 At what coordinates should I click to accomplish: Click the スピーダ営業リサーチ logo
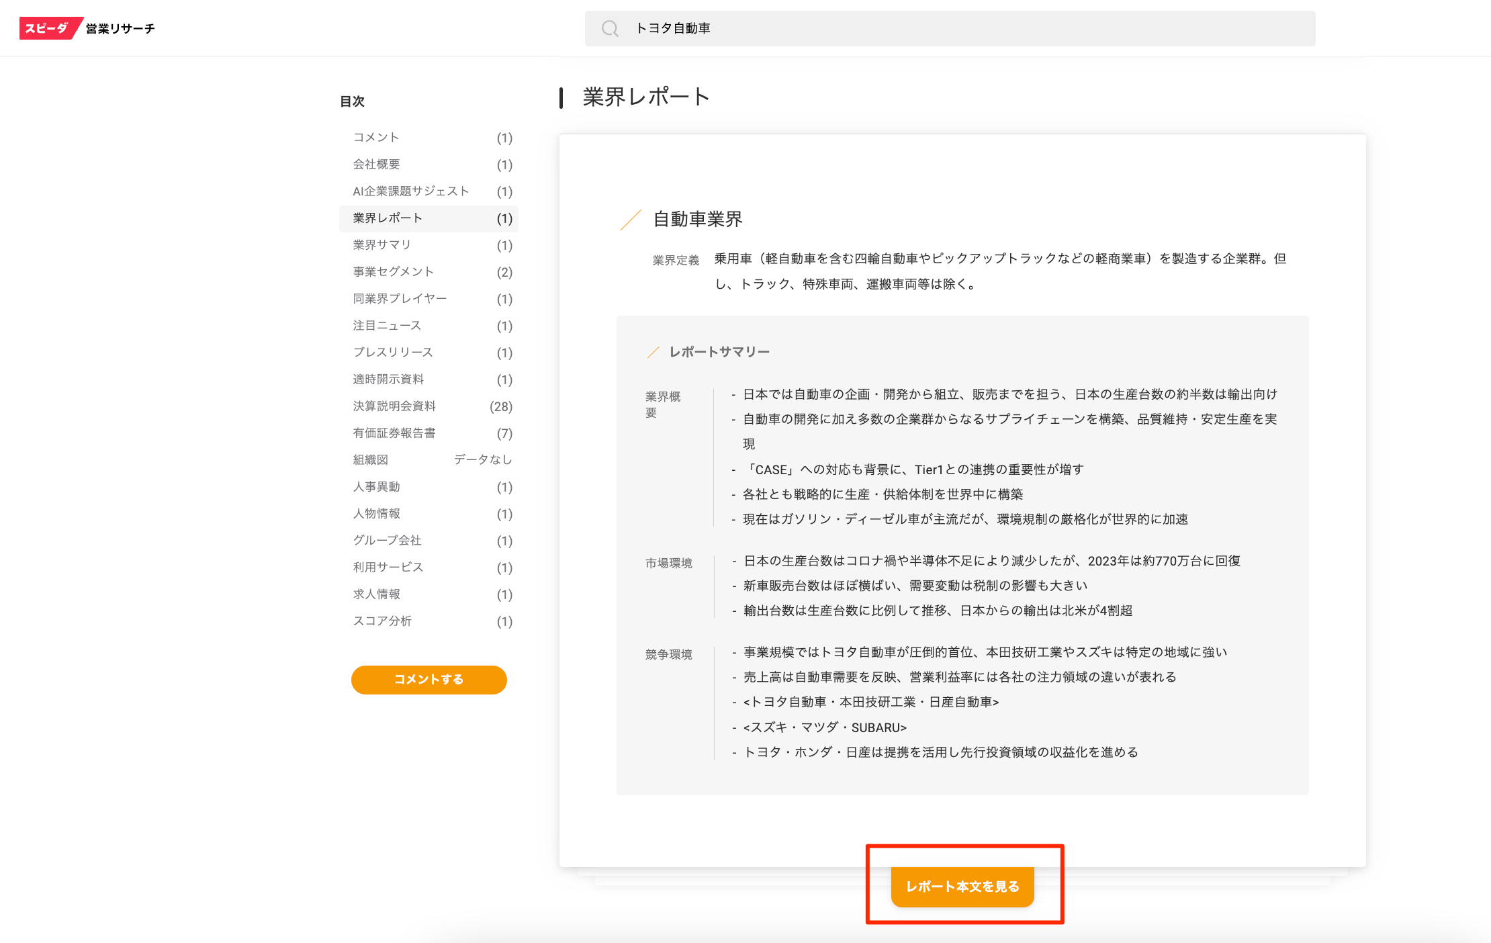point(87,28)
